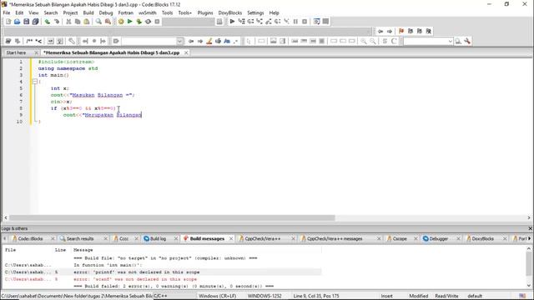
Task: Click the Debugging windows icon
Action: 317,22
